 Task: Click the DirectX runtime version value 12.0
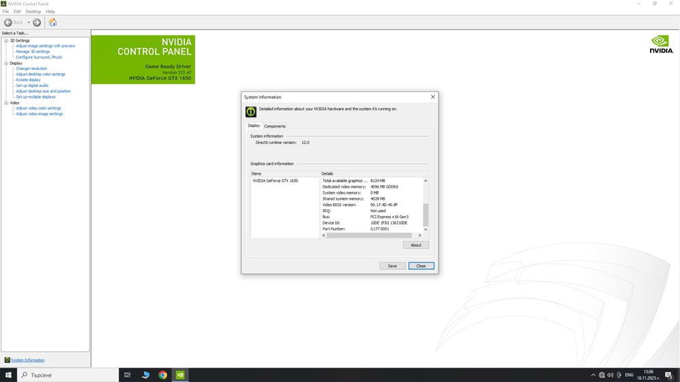[x=306, y=143]
